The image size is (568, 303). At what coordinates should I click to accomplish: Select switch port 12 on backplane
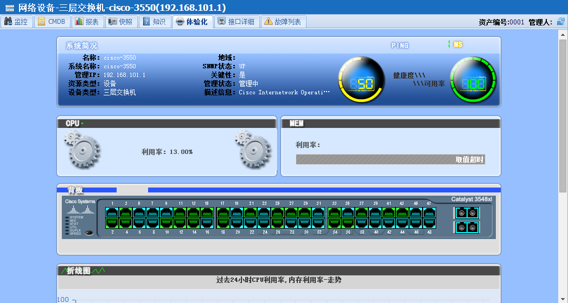[181, 223]
